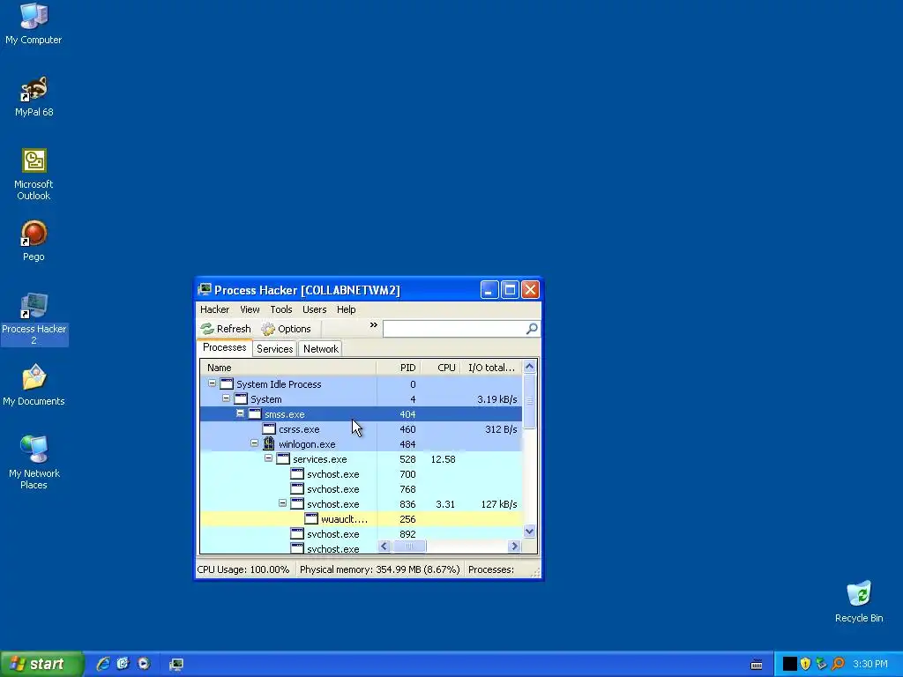Click the horizontal scrollbar thumb in process list
The image size is (903, 677).
tap(409, 546)
